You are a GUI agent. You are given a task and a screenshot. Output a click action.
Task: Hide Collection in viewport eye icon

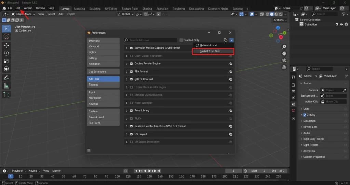pos(341,24)
